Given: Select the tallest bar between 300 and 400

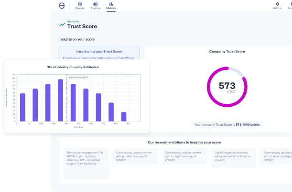Looking at the screenshot, I should pyautogui.click(x=61, y=100).
